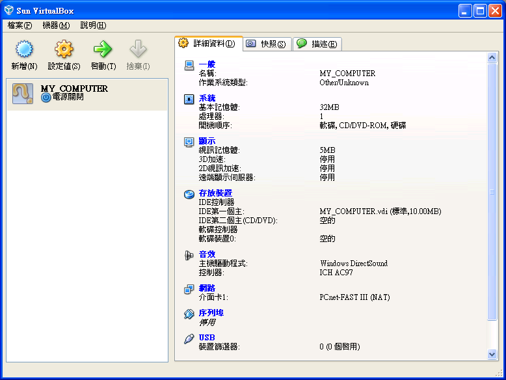Viewport: 506px width, 380px height.
Task: Click the Other/Unknown OS type value
Action: click(x=344, y=83)
